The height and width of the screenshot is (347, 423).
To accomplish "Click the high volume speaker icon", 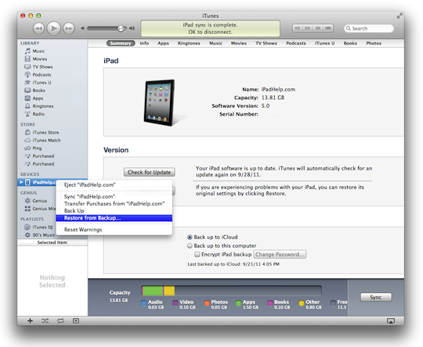I will [132, 28].
